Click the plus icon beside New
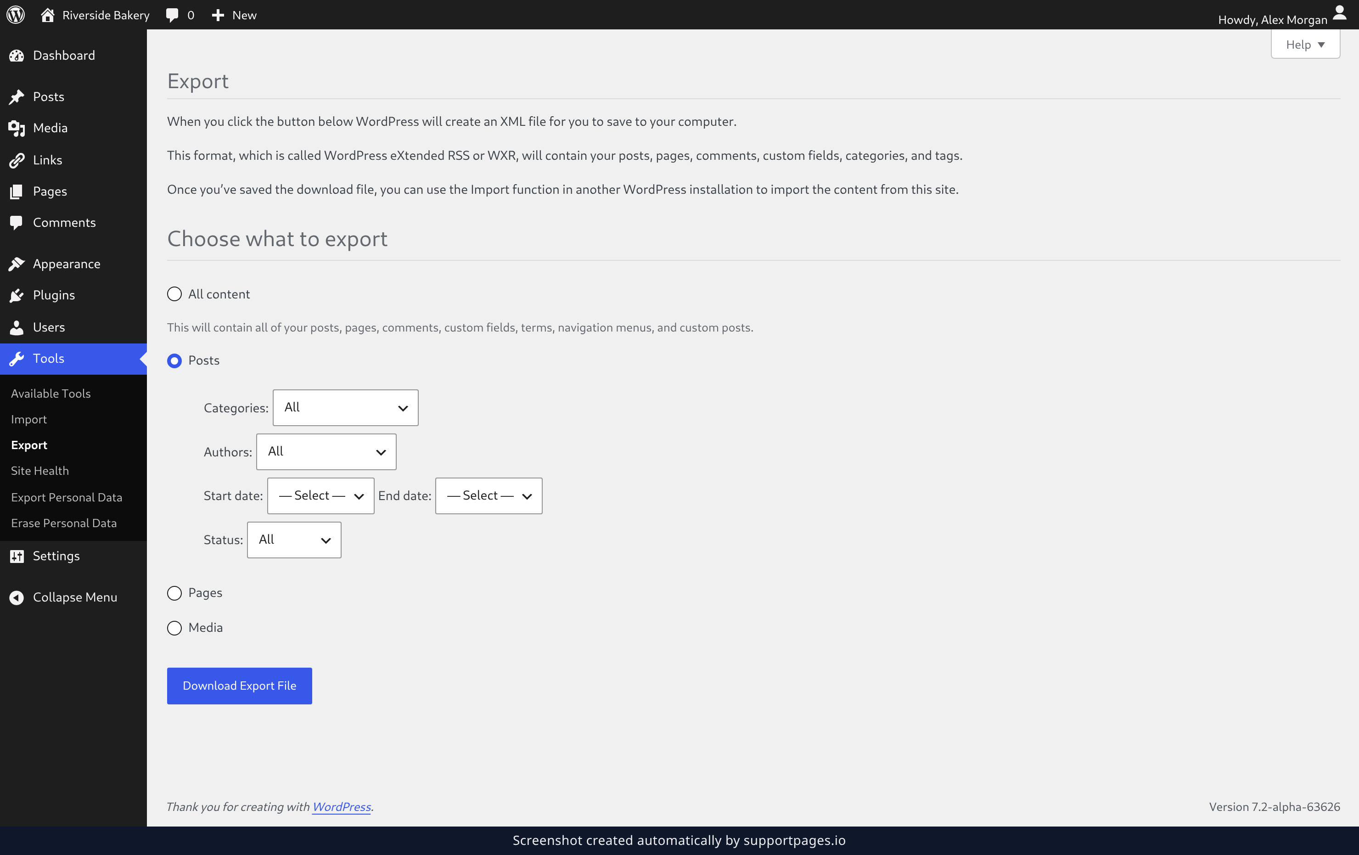The width and height of the screenshot is (1359, 855). (218, 15)
